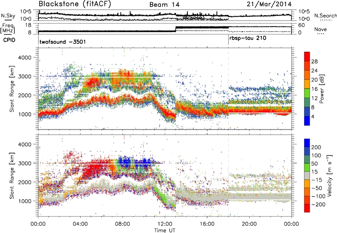Click the '200' tick on Velocity color bar
Image resolution: width=337 pixels, height=233 pixels.
coord(316,147)
